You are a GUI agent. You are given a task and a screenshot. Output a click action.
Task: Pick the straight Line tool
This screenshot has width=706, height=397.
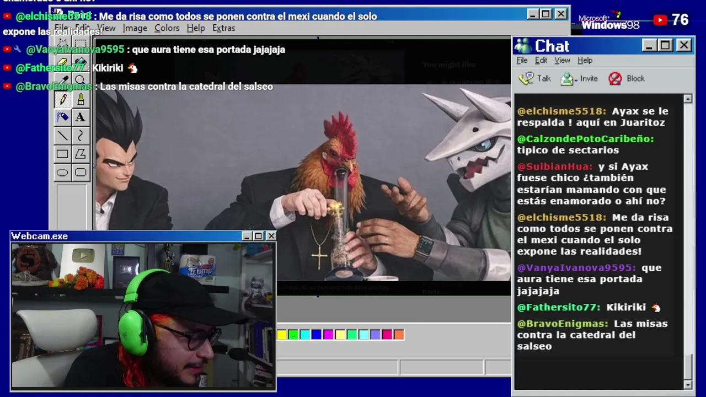(62, 136)
